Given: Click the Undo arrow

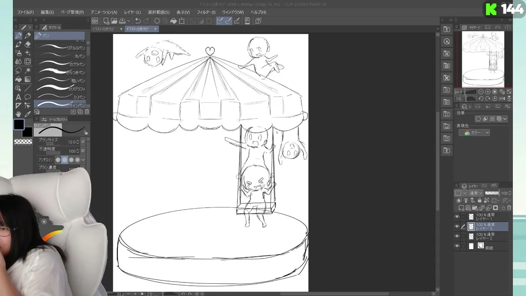Looking at the screenshot, I should click(x=138, y=21).
